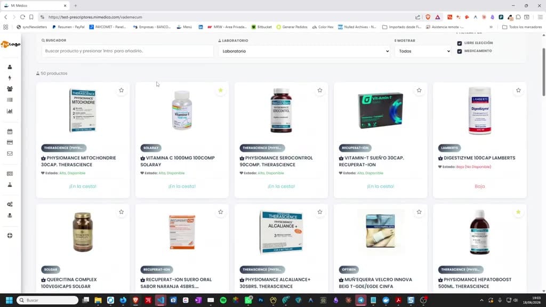Screen dimensions: 546x307
Task: Open the newspaper-style sidebar icon above the flask
Action: [10, 174]
